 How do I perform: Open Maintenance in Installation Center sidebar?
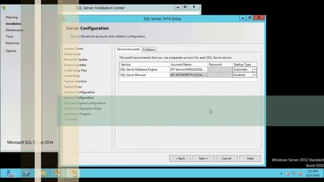point(15,30)
